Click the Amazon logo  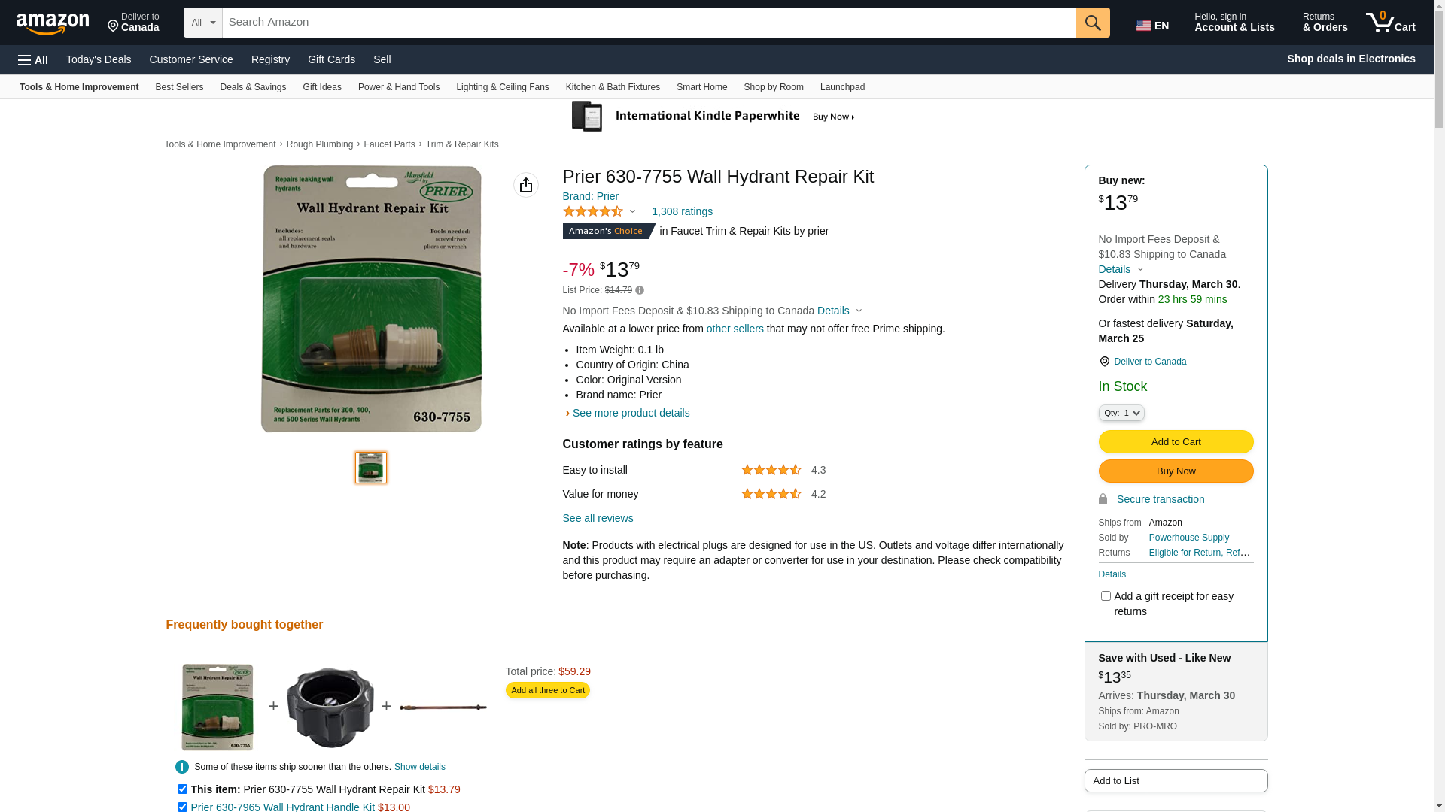click(53, 23)
